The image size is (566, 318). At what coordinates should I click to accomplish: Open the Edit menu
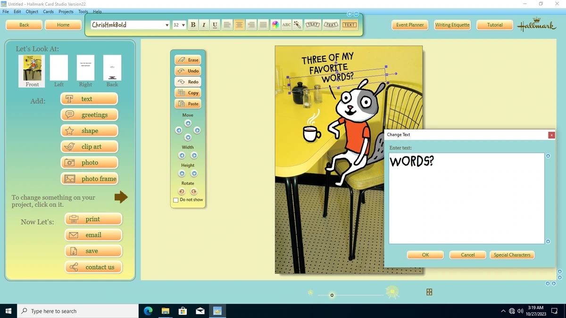point(17,11)
